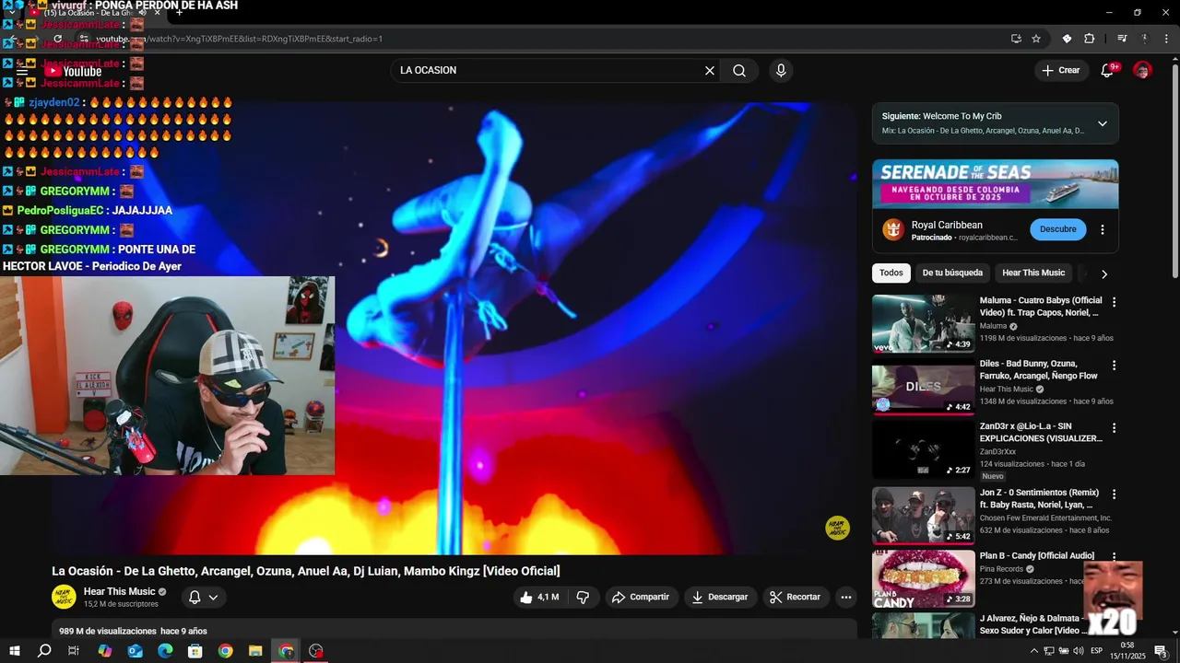Open the notification bell dropdown for channel
The image size is (1180, 663).
[204, 597]
